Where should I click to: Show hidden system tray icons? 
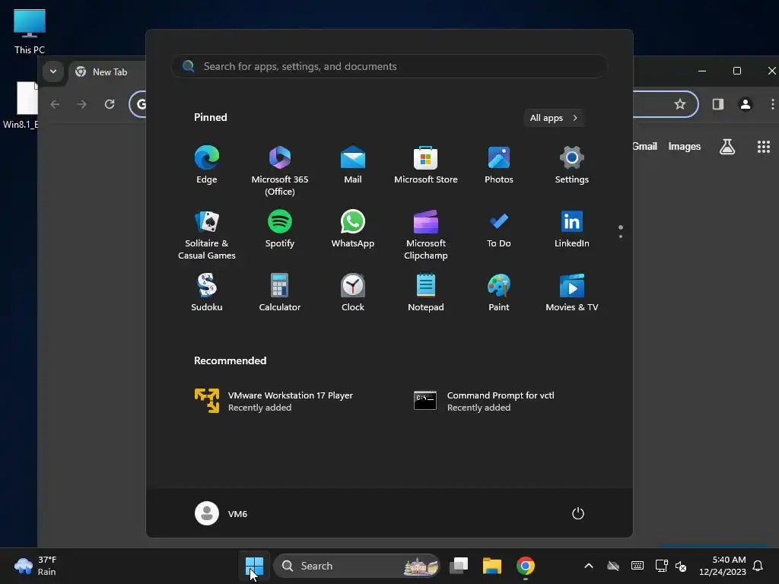589,566
